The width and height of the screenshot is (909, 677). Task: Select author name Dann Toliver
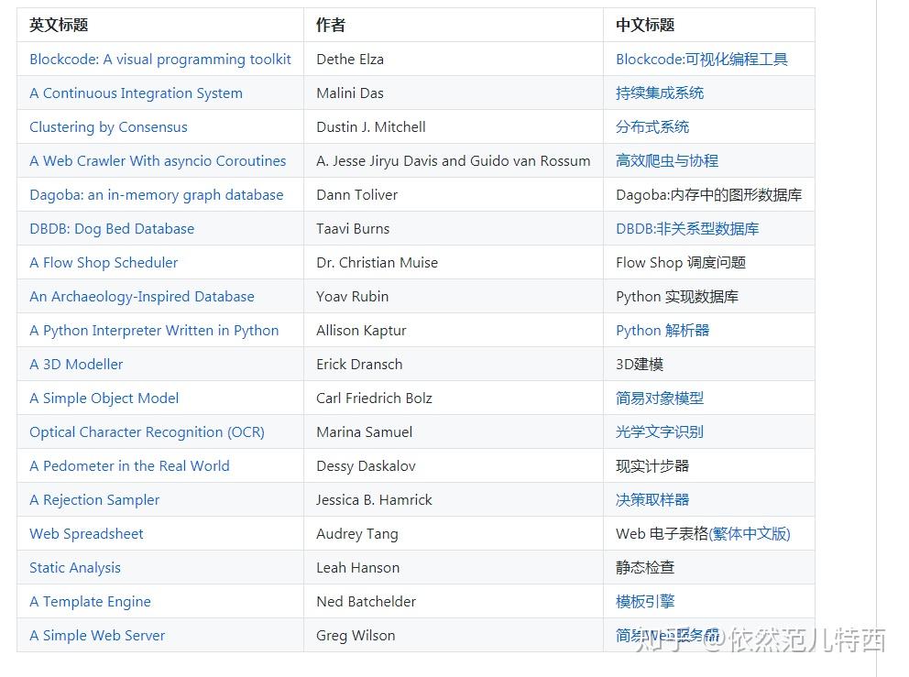(357, 195)
